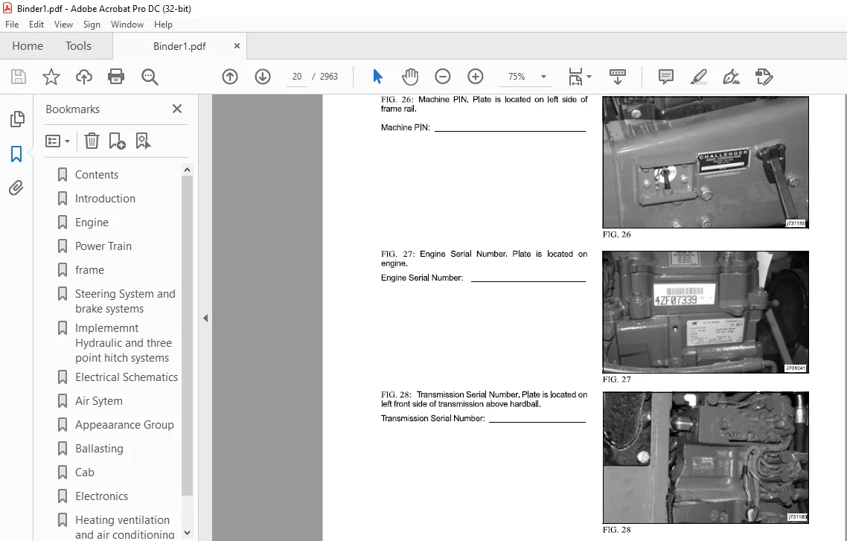Open the bookmark options list dropdown

58,141
